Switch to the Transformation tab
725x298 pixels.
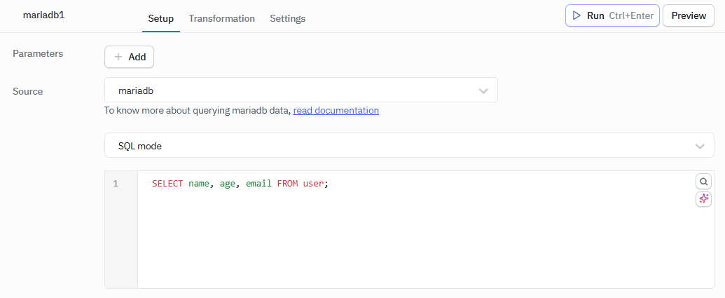pos(221,18)
